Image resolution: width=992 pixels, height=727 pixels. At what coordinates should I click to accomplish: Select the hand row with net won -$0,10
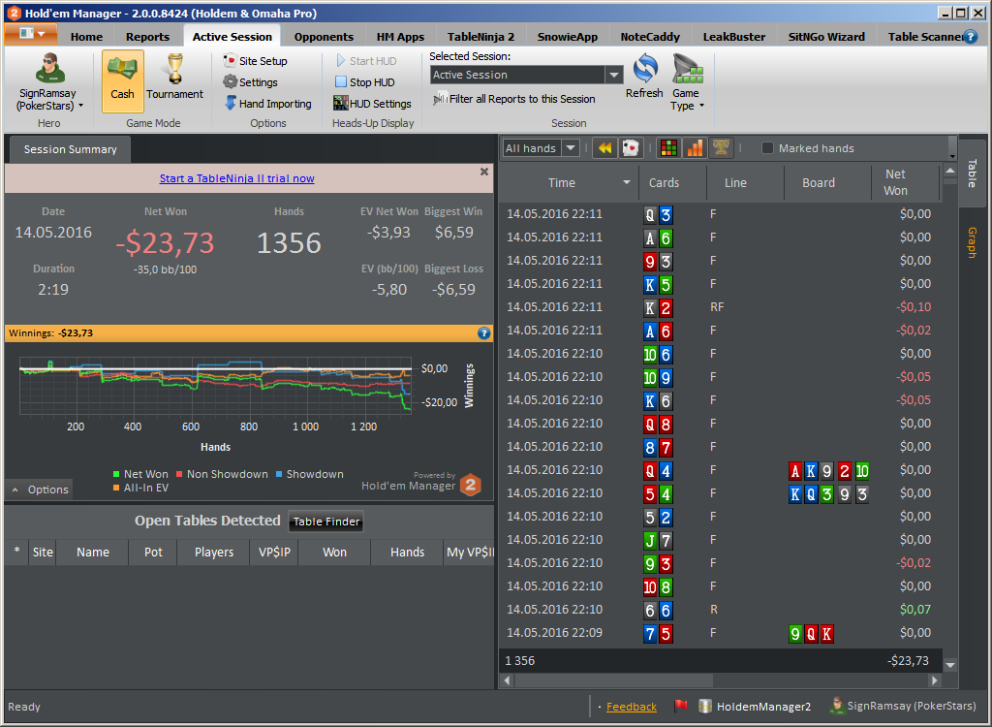click(720, 306)
